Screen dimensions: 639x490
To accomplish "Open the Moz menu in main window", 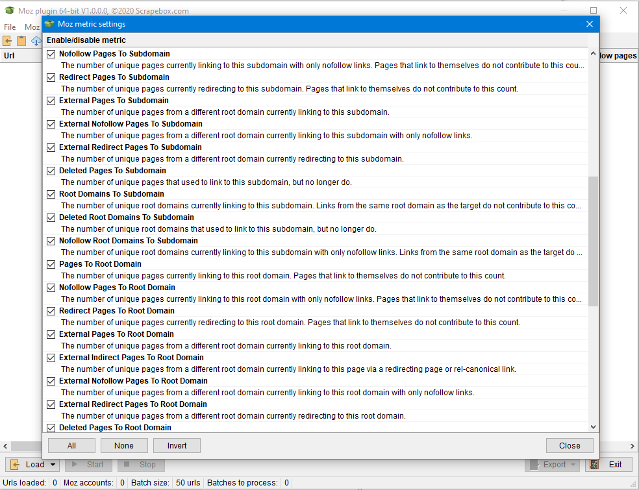I will (32, 27).
